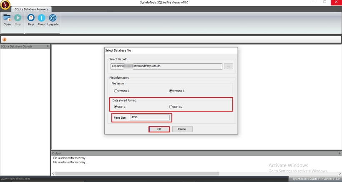Close the SQLite File Viewer window
This screenshot has width=342, height=182.
[336, 2]
